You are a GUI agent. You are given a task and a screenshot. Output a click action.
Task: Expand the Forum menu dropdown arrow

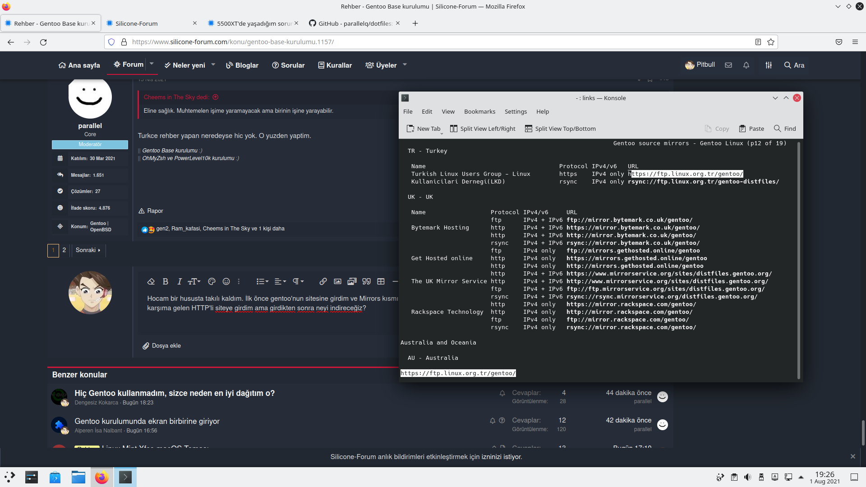pos(152,64)
